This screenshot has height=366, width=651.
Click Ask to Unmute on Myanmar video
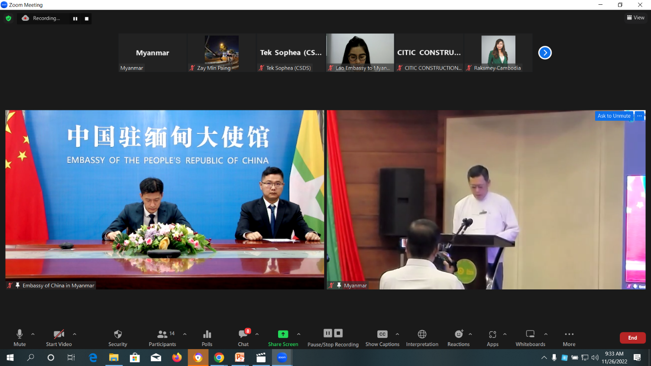[x=614, y=116]
